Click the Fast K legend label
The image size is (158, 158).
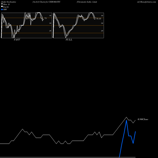click(6, 7)
